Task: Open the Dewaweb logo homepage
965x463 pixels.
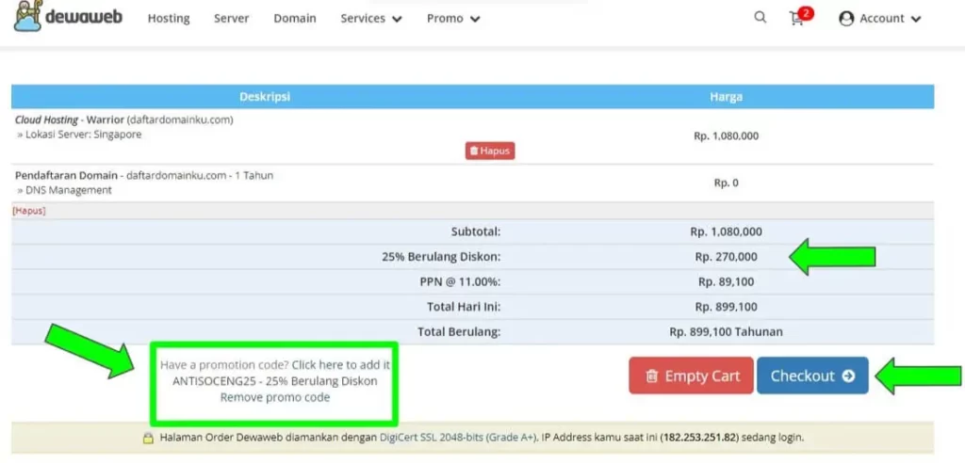Action: tap(68, 17)
